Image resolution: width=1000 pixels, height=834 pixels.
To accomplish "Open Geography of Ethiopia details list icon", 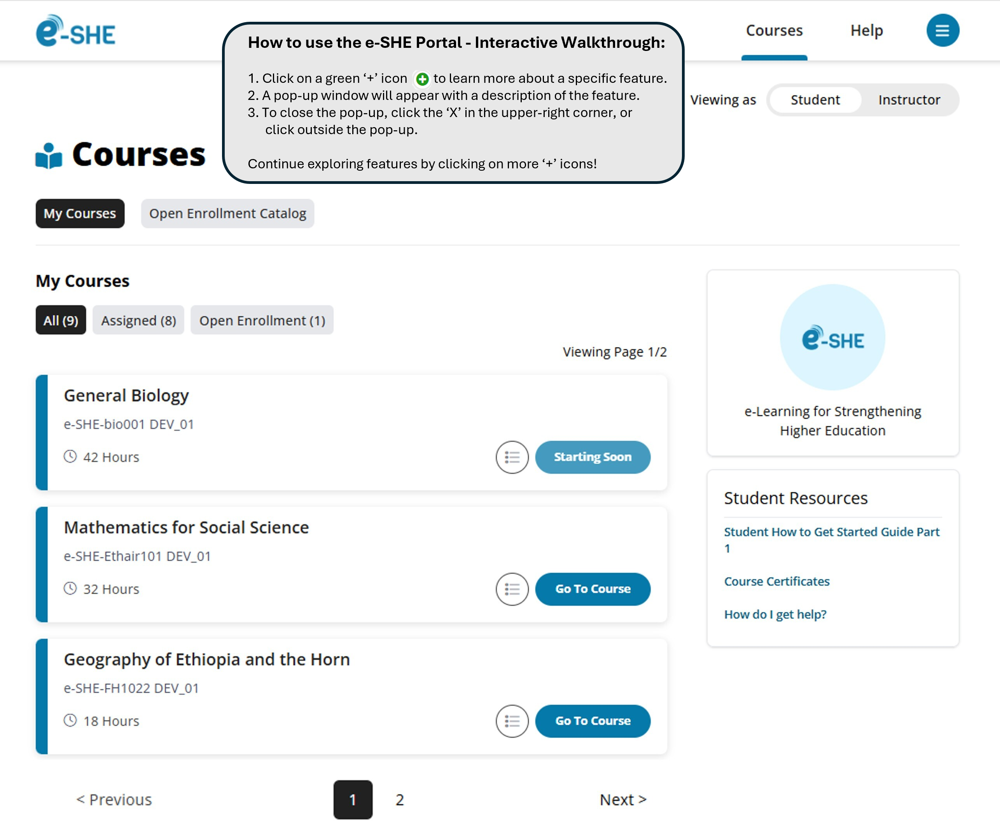I will [x=512, y=721].
